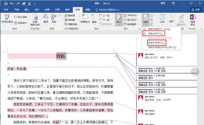204x125 pixels.
Task: Open the 修订 group dialog launcher
Action: 139,29
